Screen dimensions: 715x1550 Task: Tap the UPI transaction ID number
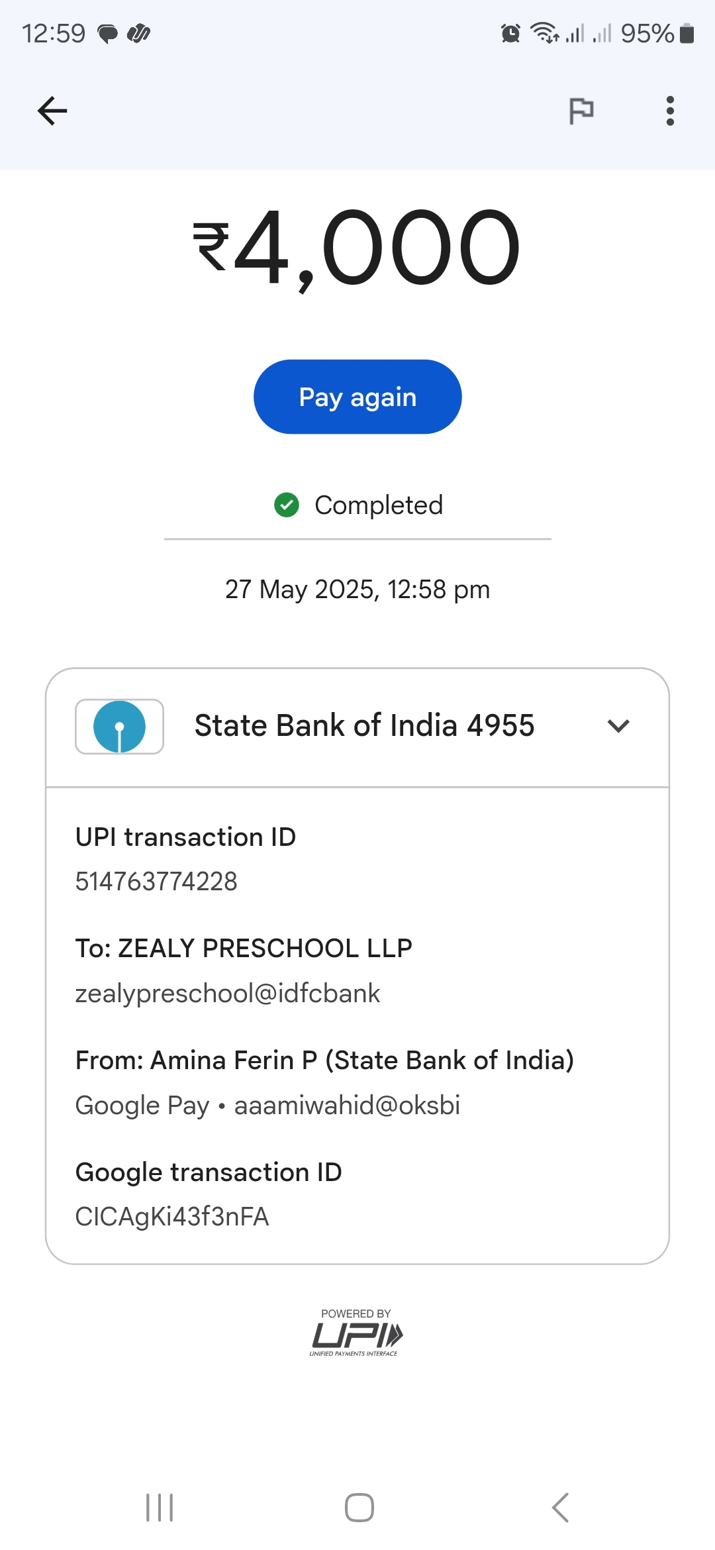tap(156, 882)
